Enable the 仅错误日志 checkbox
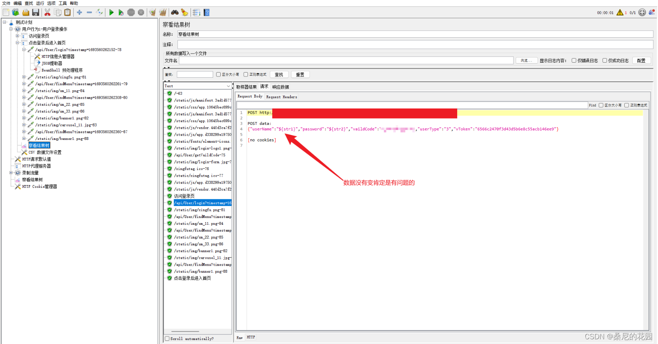 (x=574, y=61)
